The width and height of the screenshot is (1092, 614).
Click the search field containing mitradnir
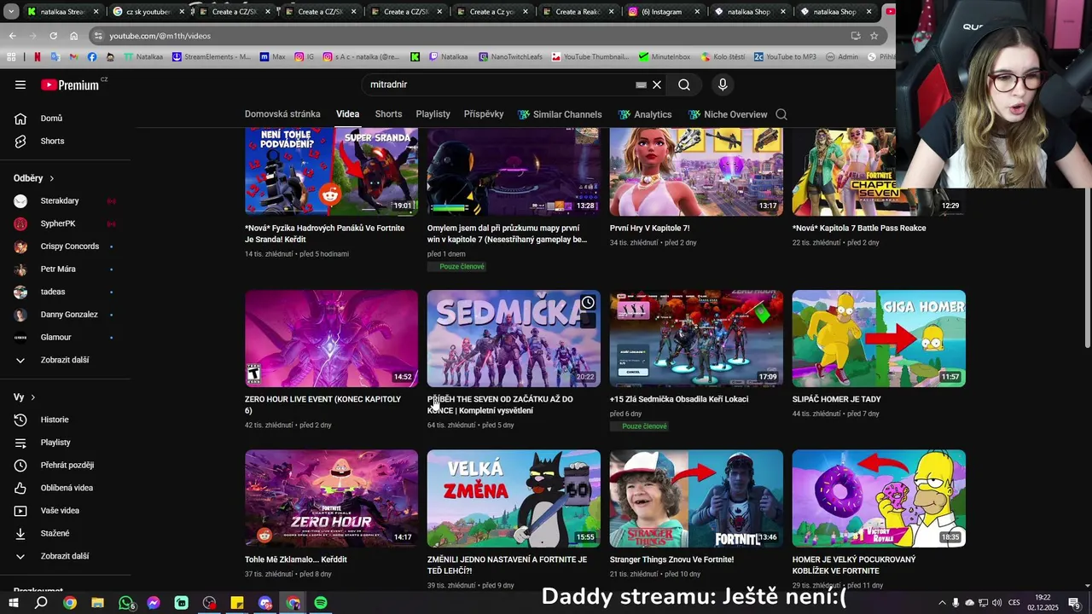tap(499, 84)
